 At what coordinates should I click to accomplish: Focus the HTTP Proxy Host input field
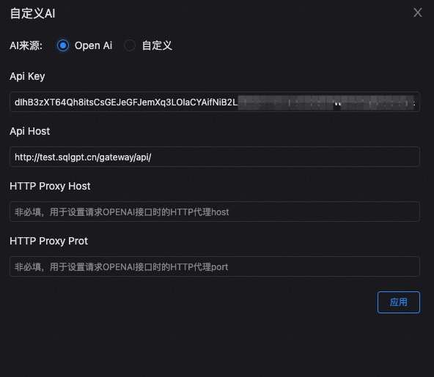(x=215, y=212)
